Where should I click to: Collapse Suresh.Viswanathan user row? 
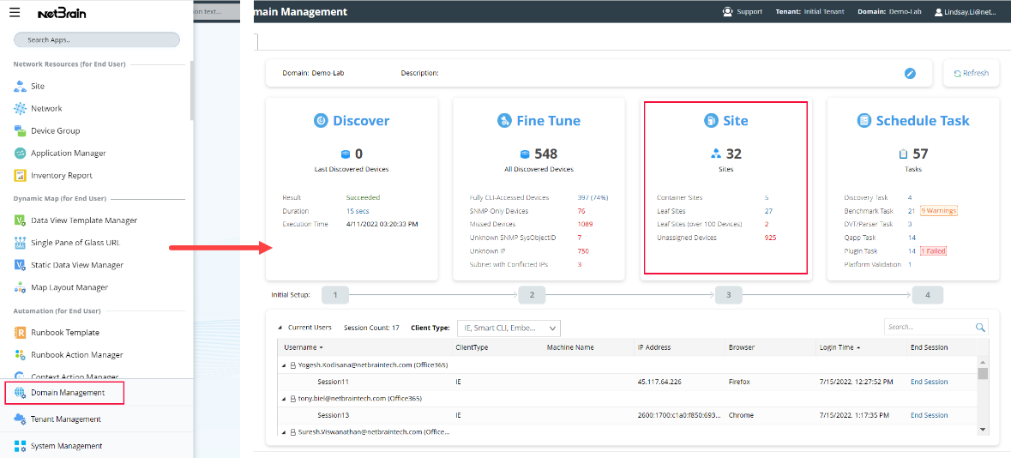pos(285,431)
